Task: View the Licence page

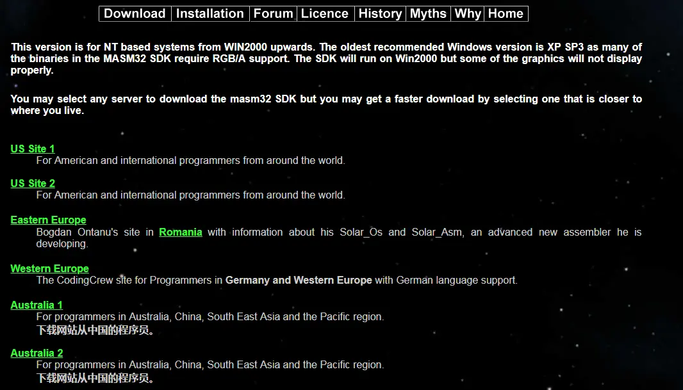Action: click(x=325, y=13)
